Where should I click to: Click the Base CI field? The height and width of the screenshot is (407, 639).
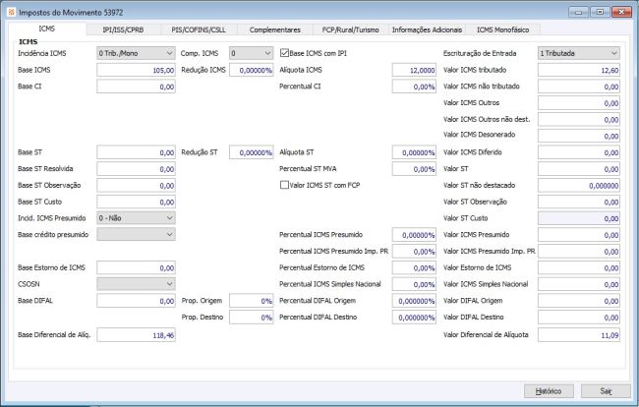[x=136, y=87]
